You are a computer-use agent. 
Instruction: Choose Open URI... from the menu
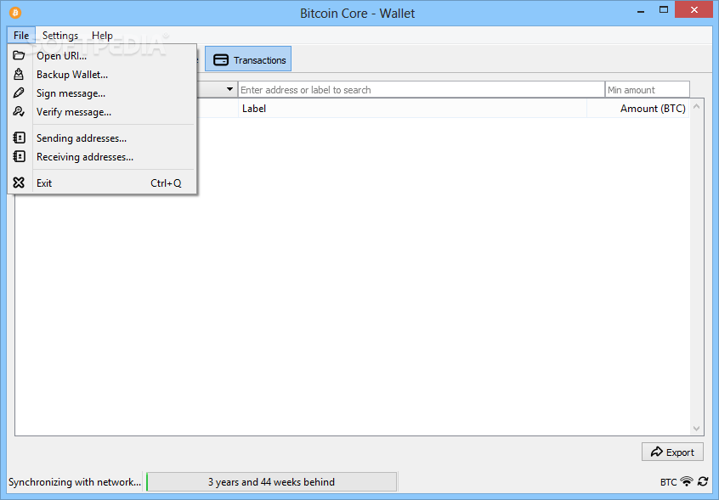[102, 56]
